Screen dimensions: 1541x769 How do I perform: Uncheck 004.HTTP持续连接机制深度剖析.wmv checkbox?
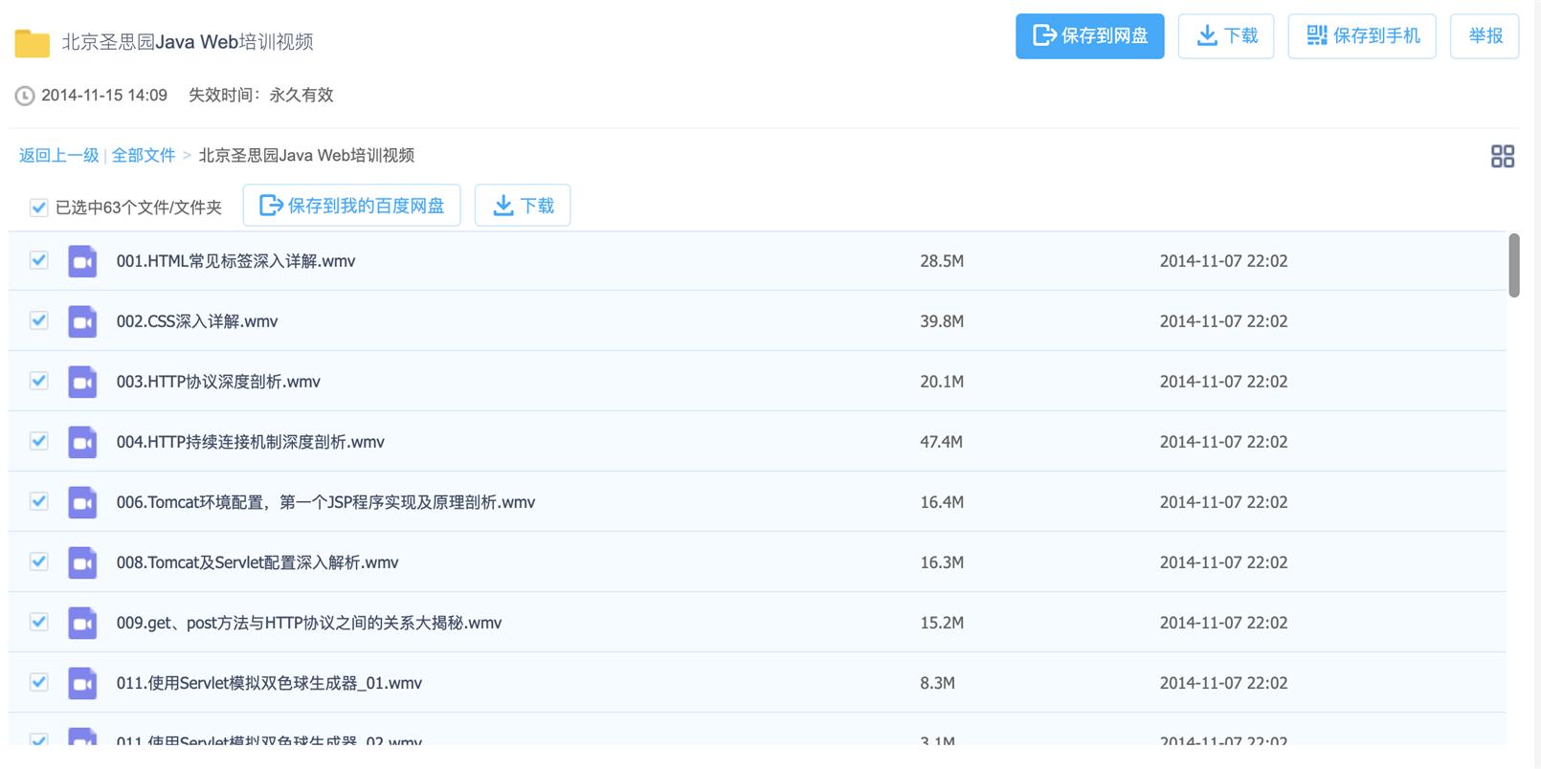point(38,441)
